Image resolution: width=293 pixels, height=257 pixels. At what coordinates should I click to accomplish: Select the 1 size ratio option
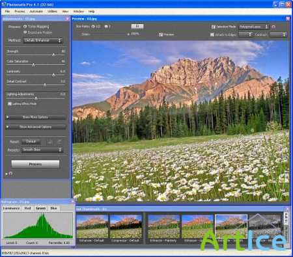(x=106, y=27)
